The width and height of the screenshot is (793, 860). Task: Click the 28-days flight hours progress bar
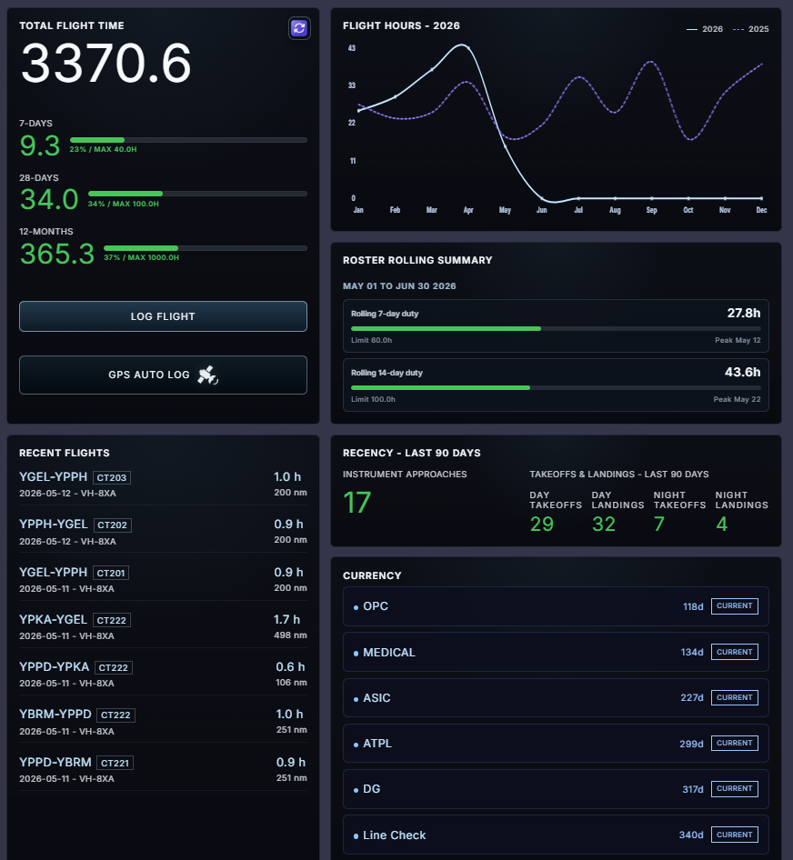(197, 194)
